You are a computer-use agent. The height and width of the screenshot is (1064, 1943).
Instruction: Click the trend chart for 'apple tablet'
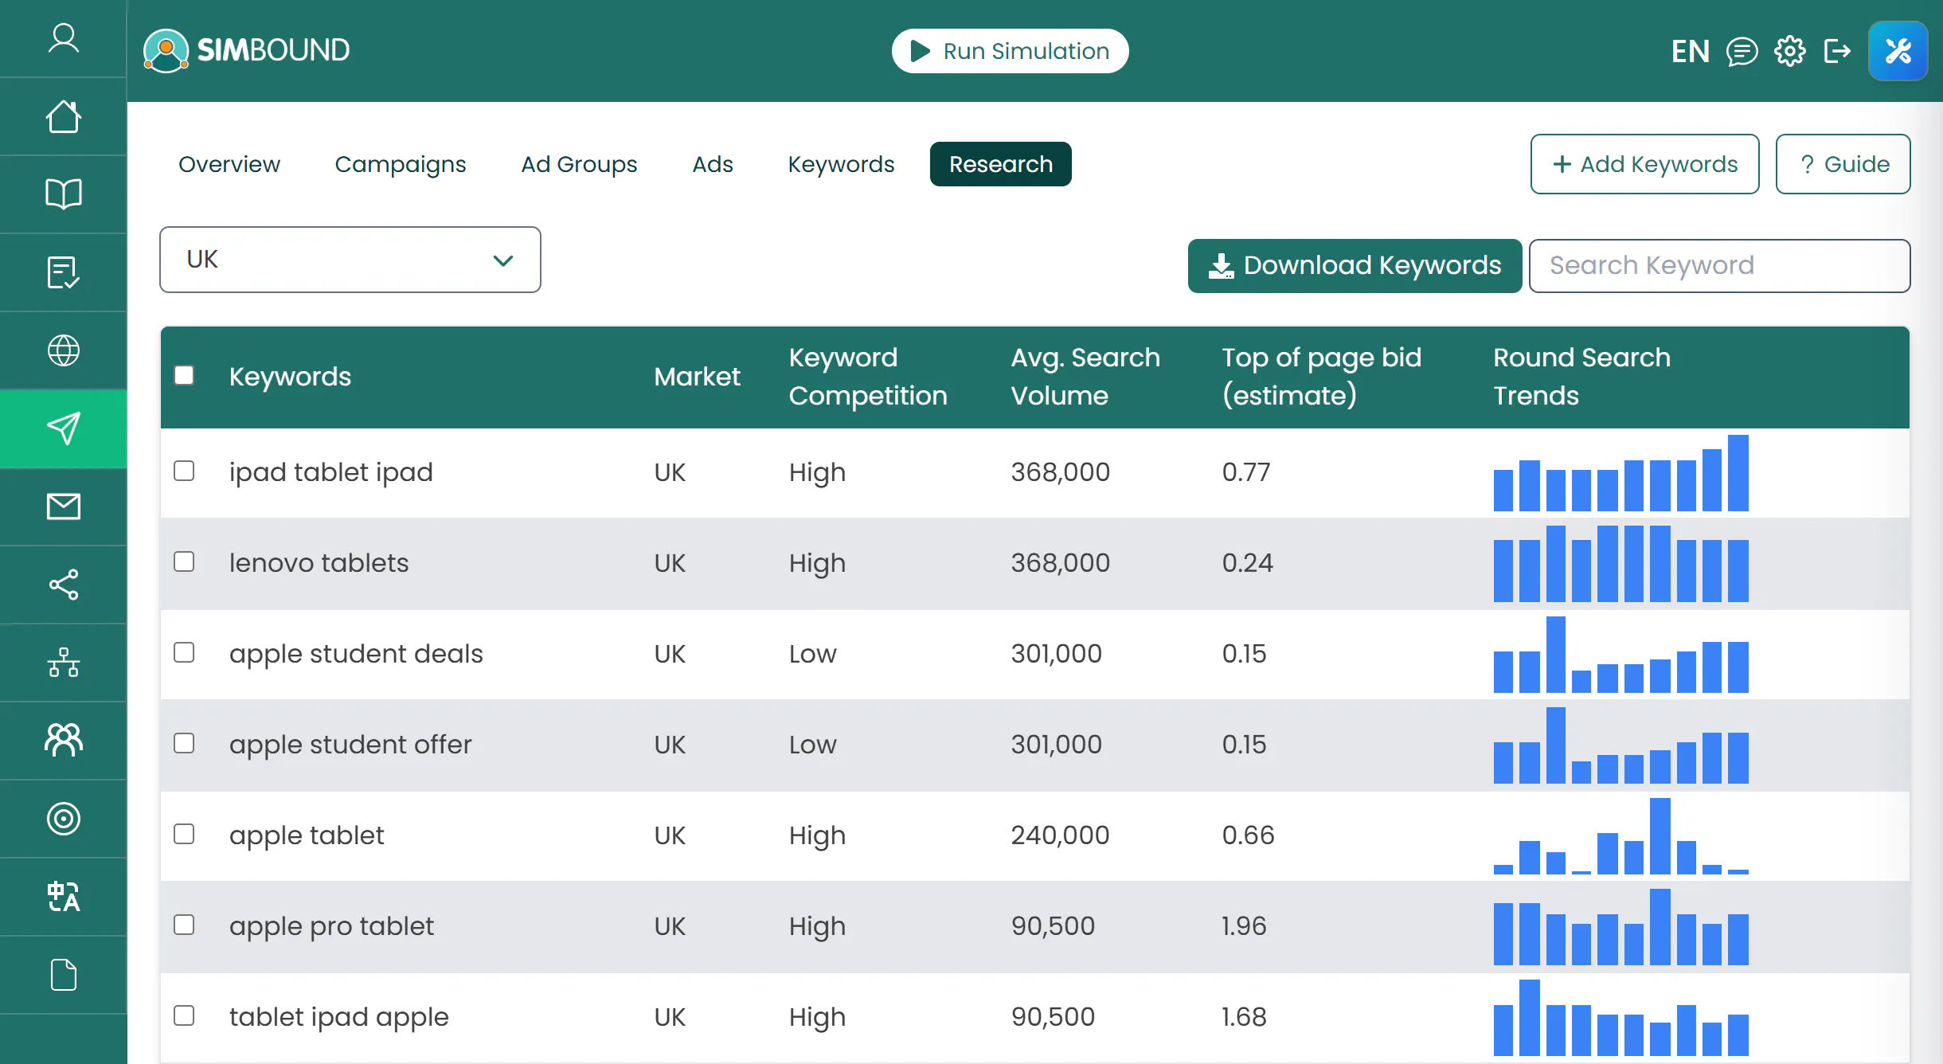(x=1621, y=836)
